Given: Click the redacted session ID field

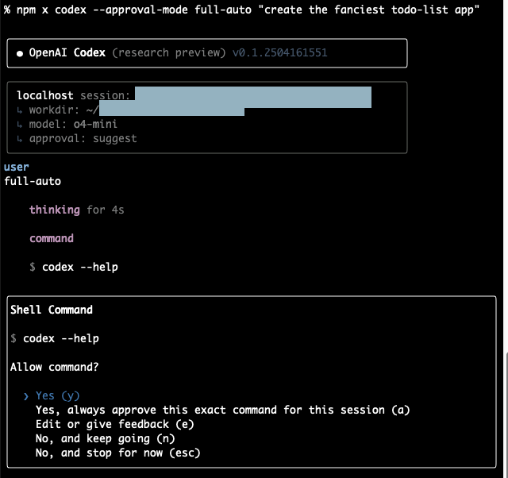Looking at the screenshot, I should click(x=253, y=97).
